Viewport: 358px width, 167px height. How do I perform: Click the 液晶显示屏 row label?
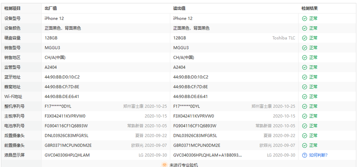click(14, 155)
